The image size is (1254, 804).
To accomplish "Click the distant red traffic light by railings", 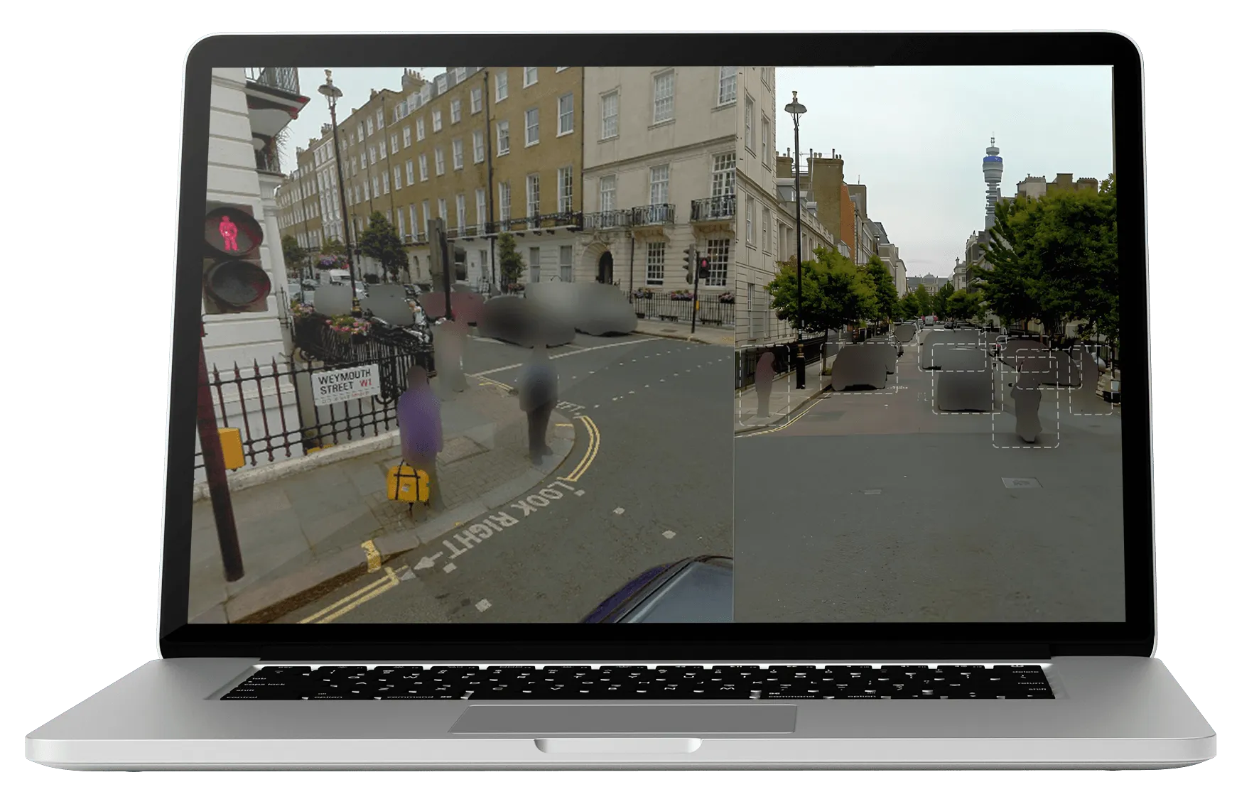I will pos(703,268).
